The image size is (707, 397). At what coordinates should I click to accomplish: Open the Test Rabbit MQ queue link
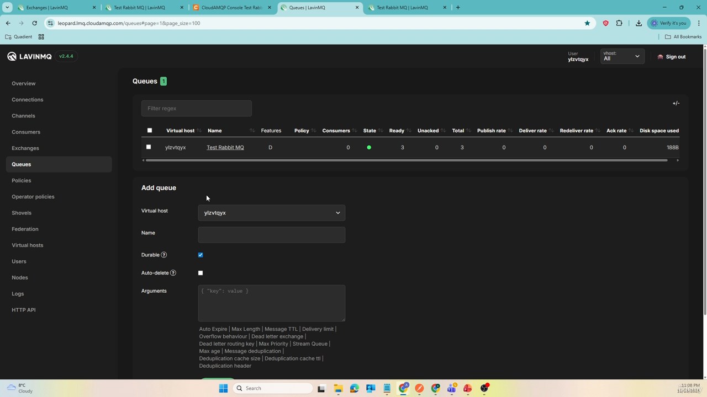tap(225, 147)
